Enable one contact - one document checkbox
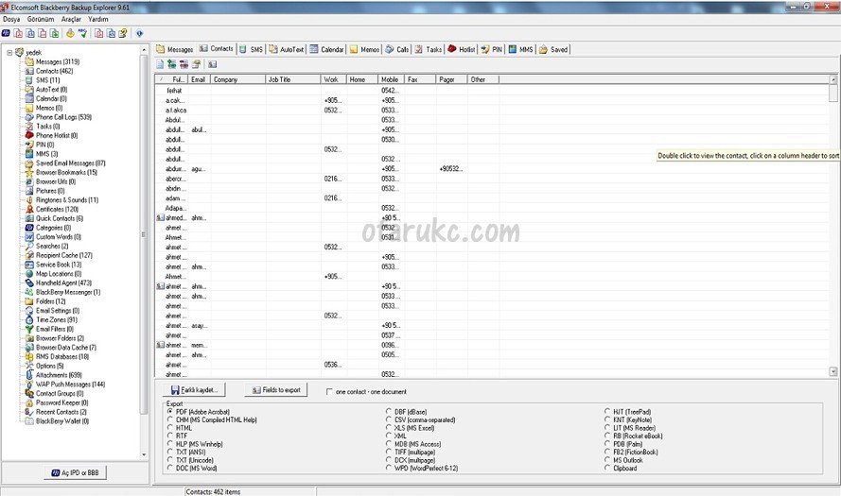The image size is (841, 496). tap(329, 391)
